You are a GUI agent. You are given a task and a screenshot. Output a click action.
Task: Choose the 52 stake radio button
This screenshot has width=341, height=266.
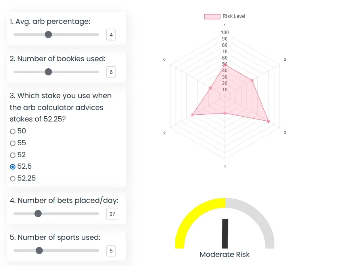pyautogui.click(x=13, y=155)
